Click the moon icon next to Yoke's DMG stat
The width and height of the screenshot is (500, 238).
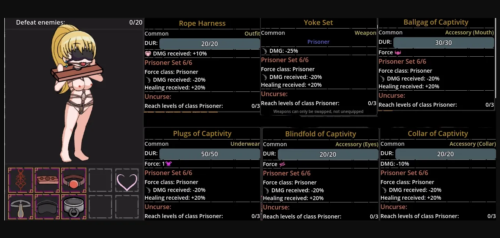tap(264, 51)
